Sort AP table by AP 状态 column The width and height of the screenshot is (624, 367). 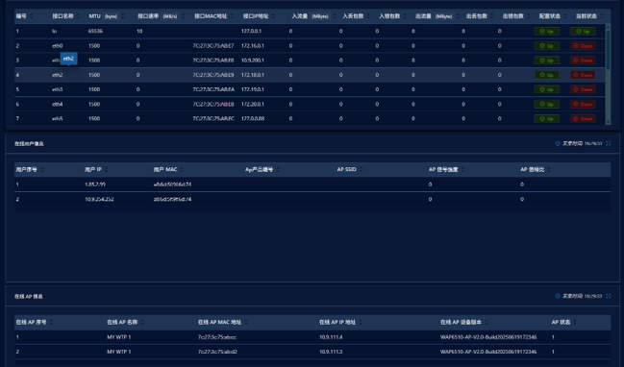coord(575,322)
